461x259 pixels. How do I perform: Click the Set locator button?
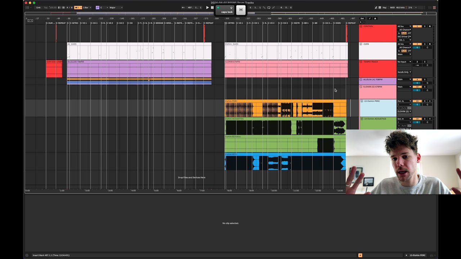click(x=362, y=18)
